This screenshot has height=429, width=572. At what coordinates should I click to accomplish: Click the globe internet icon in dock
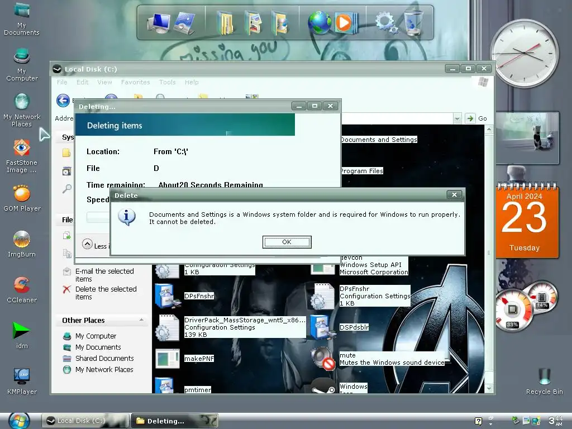[319, 23]
